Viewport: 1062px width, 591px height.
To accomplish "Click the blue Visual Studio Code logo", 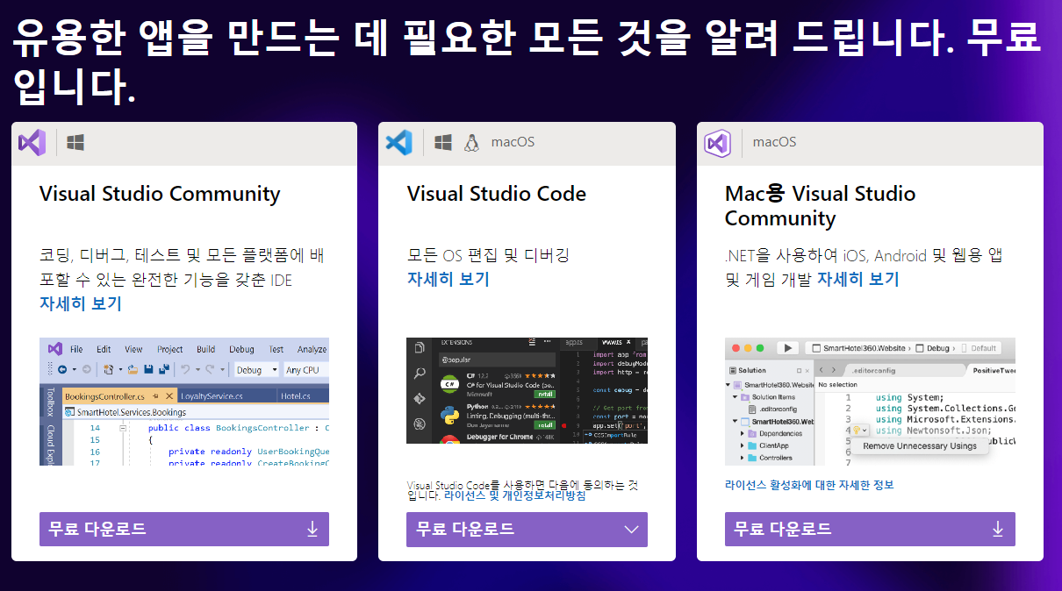I will pyautogui.click(x=398, y=142).
